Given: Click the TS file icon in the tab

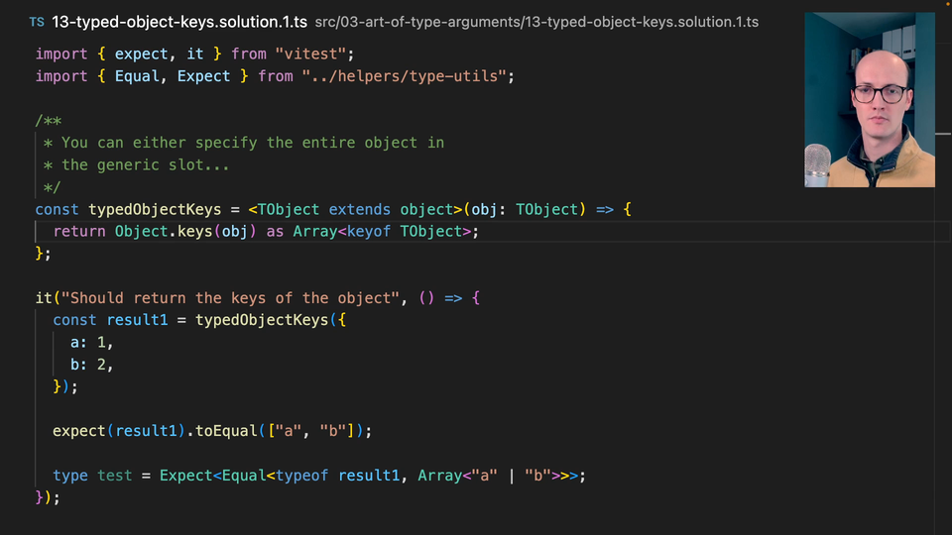Looking at the screenshot, I should (36, 22).
